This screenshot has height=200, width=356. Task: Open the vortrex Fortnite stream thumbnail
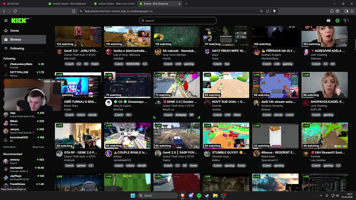click(x=226, y=85)
